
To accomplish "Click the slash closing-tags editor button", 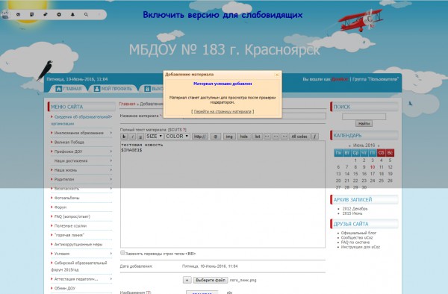I will [314, 137].
